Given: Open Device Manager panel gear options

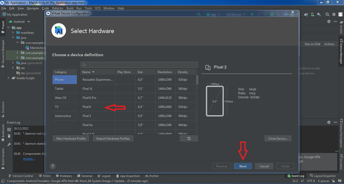Looking at the screenshot, I should (x=329, y=22).
